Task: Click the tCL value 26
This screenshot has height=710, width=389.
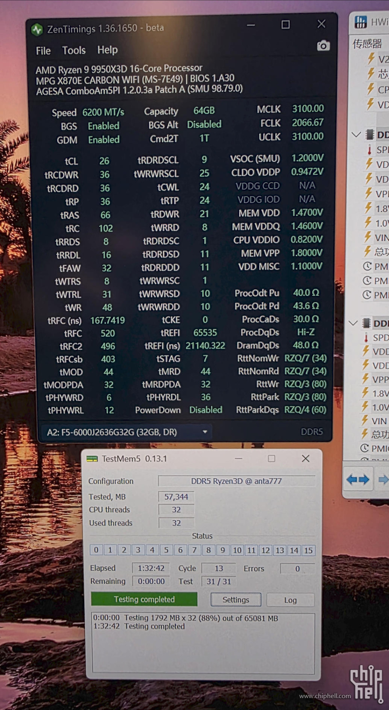Action: coord(104,161)
